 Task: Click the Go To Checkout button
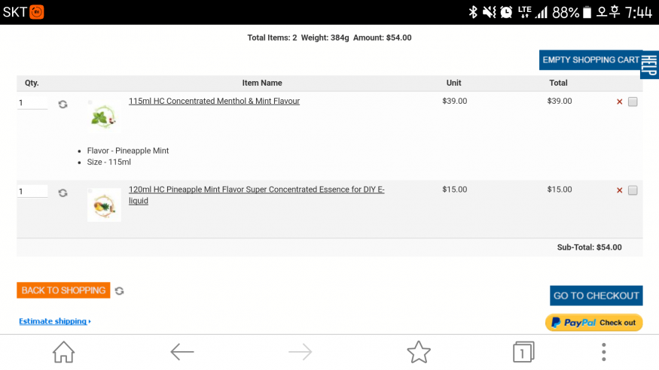(596, 296)
